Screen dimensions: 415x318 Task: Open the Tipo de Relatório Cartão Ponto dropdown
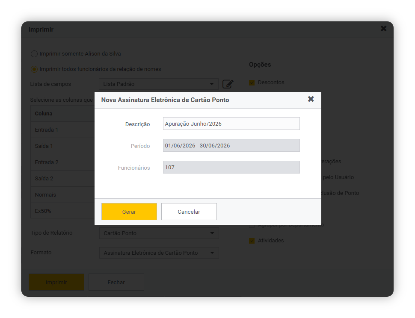pos(159,233)
